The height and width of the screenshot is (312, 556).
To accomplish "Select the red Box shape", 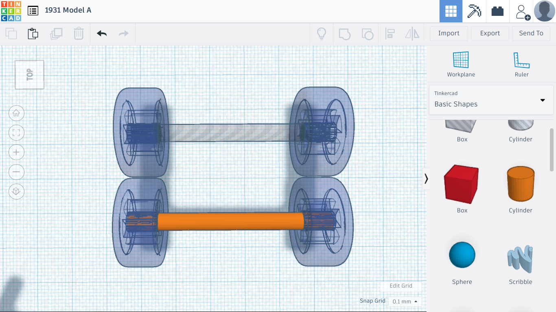I will tap(462, 184).
